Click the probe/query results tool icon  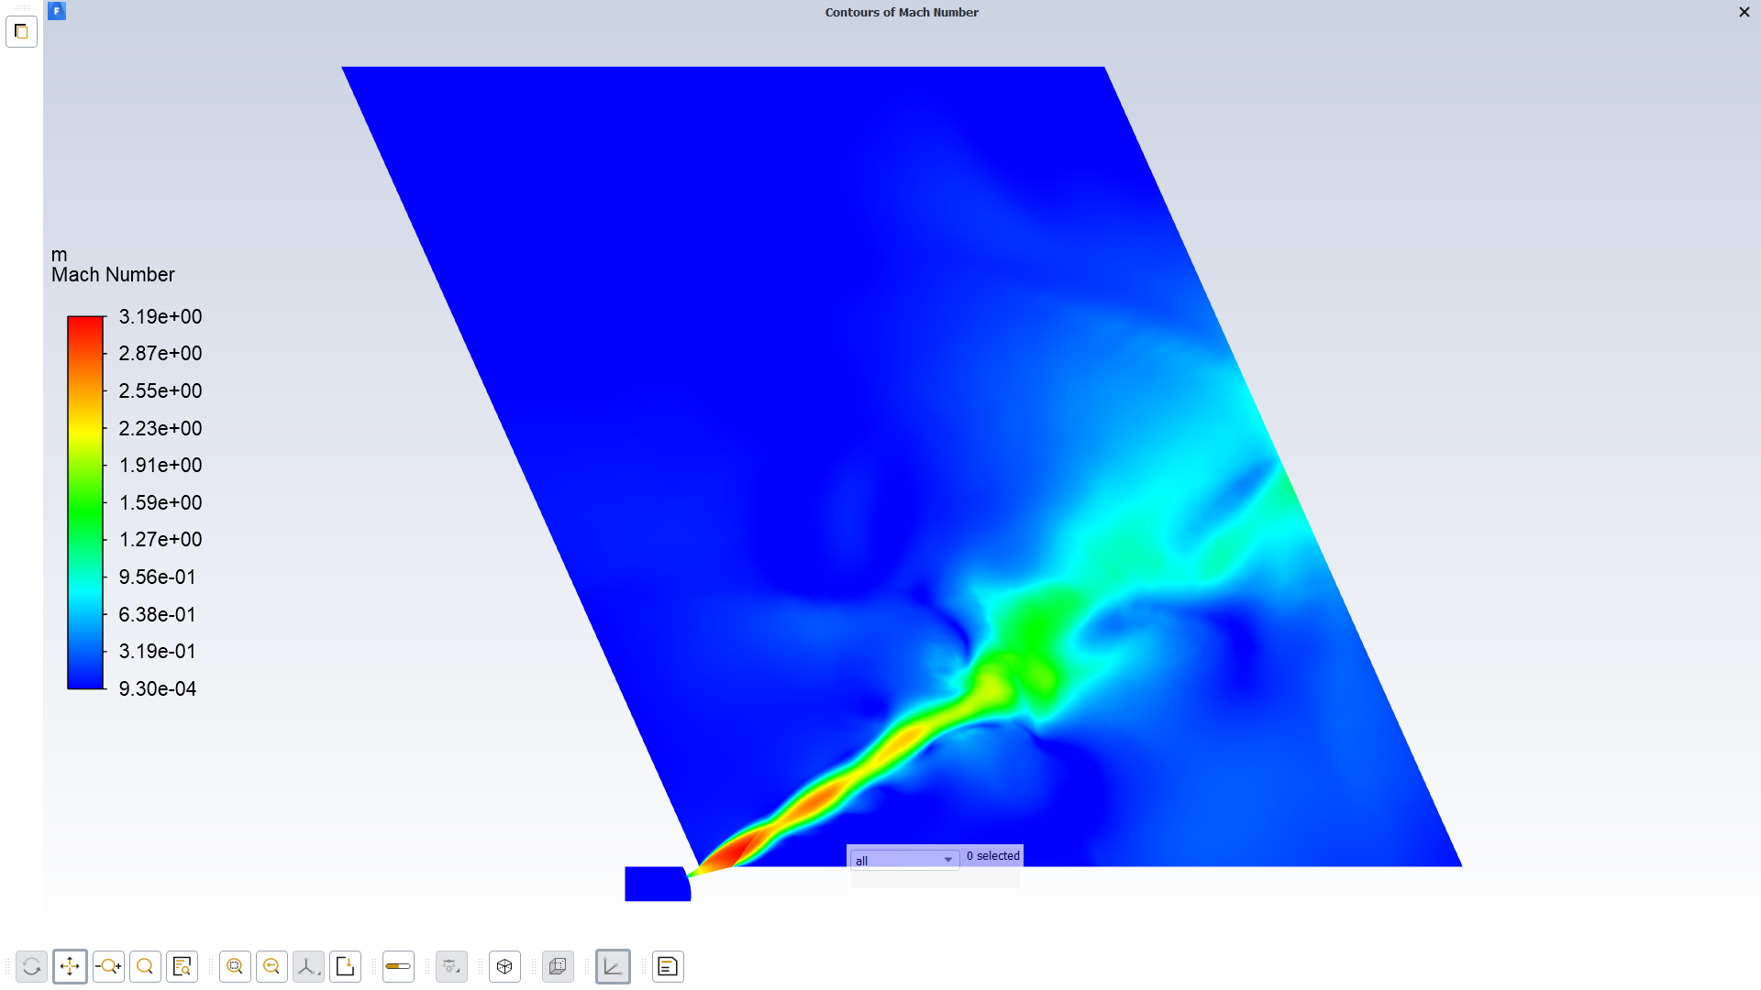tap(182, 966)
